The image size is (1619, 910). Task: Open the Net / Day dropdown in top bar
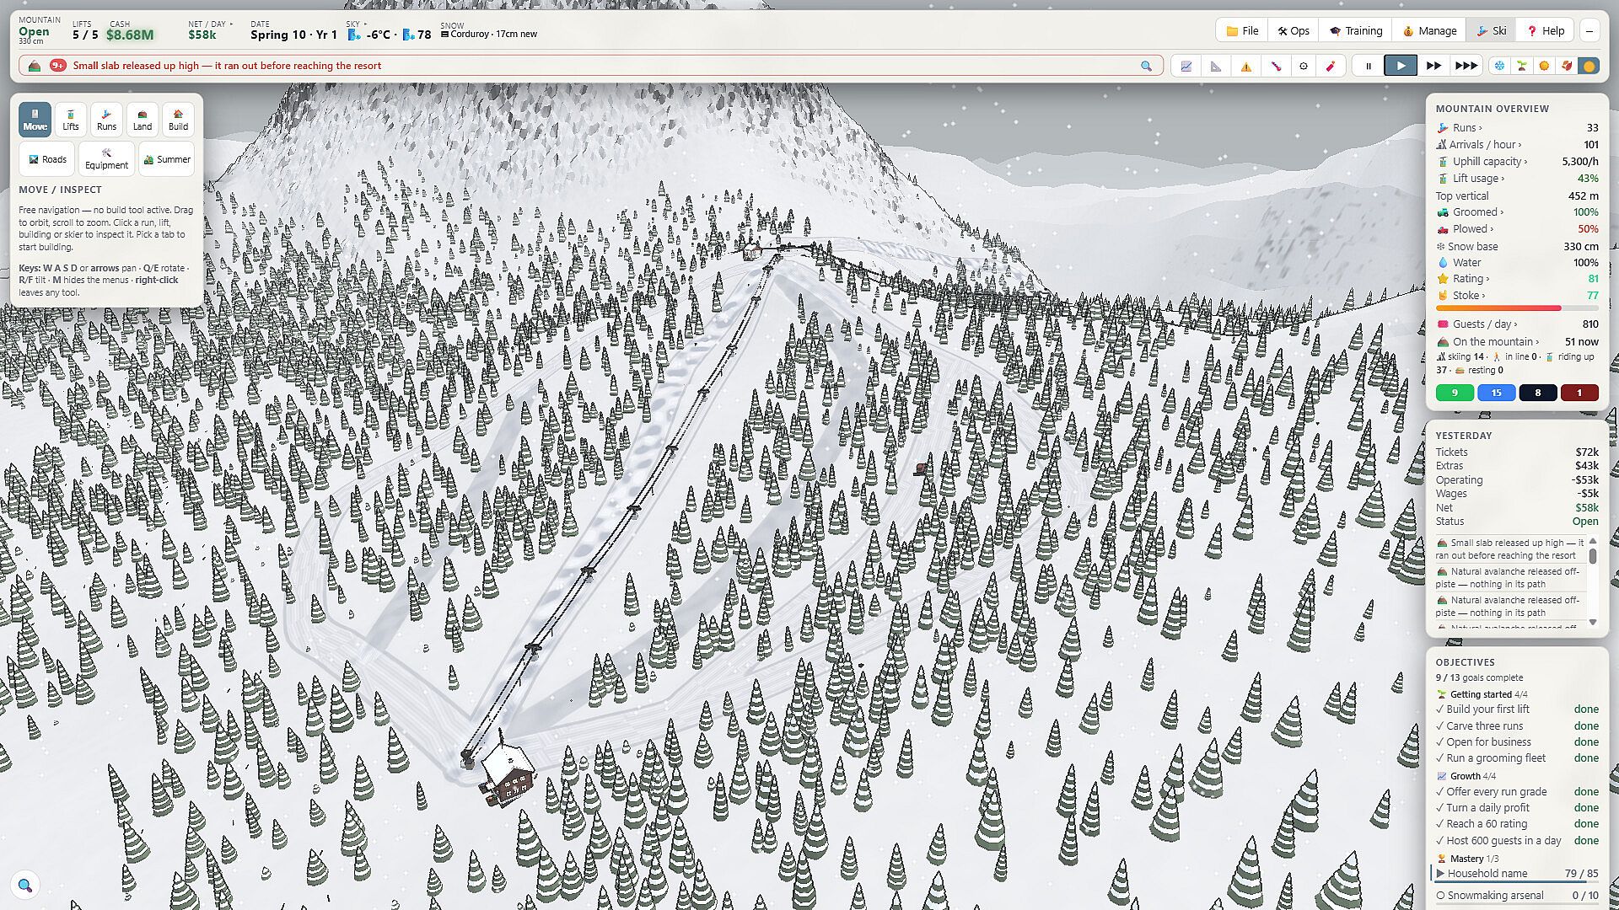210,30
